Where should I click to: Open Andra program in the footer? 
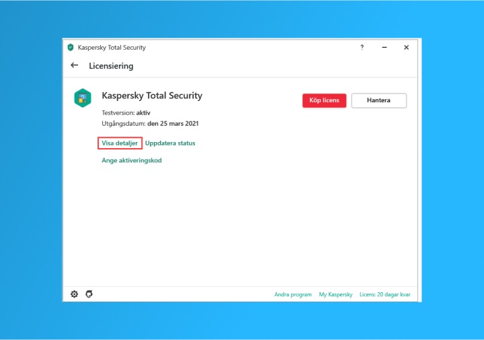[x=292, y=295]
